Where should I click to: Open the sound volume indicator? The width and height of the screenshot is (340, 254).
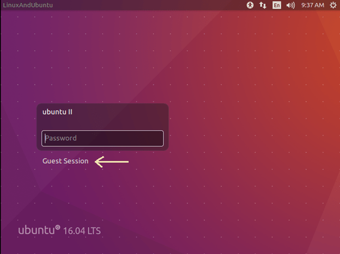(290, 5)
